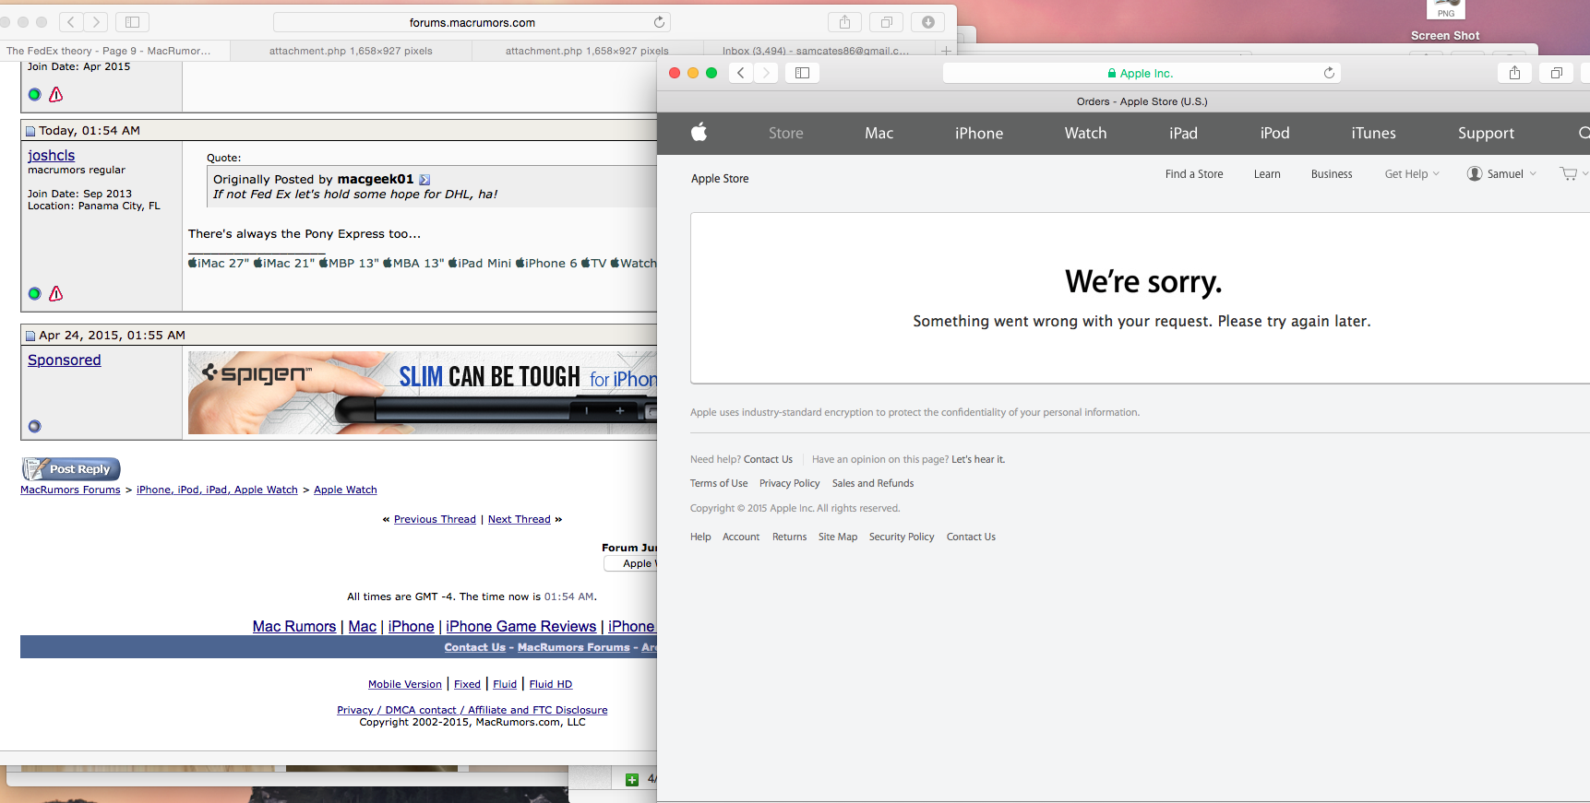
Task: Go forward in the Apple Store window
Action: 766,73
